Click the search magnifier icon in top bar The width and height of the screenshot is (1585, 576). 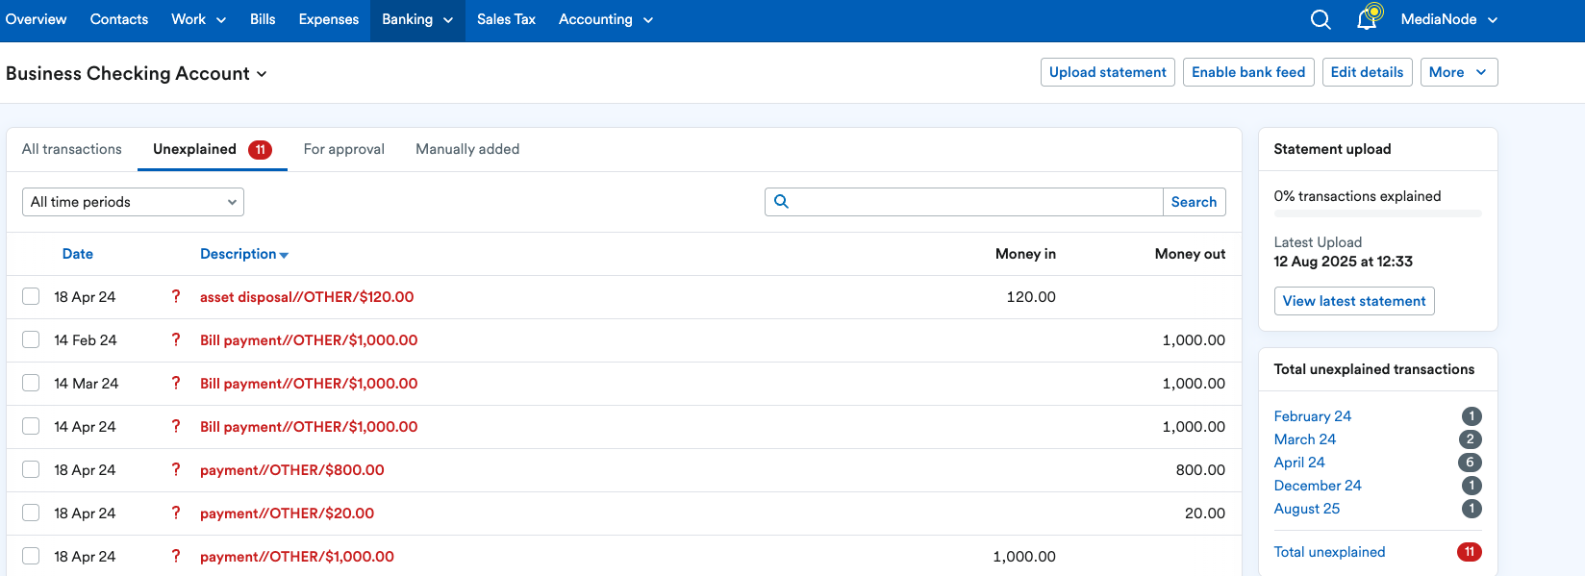tap(1321, 19)
